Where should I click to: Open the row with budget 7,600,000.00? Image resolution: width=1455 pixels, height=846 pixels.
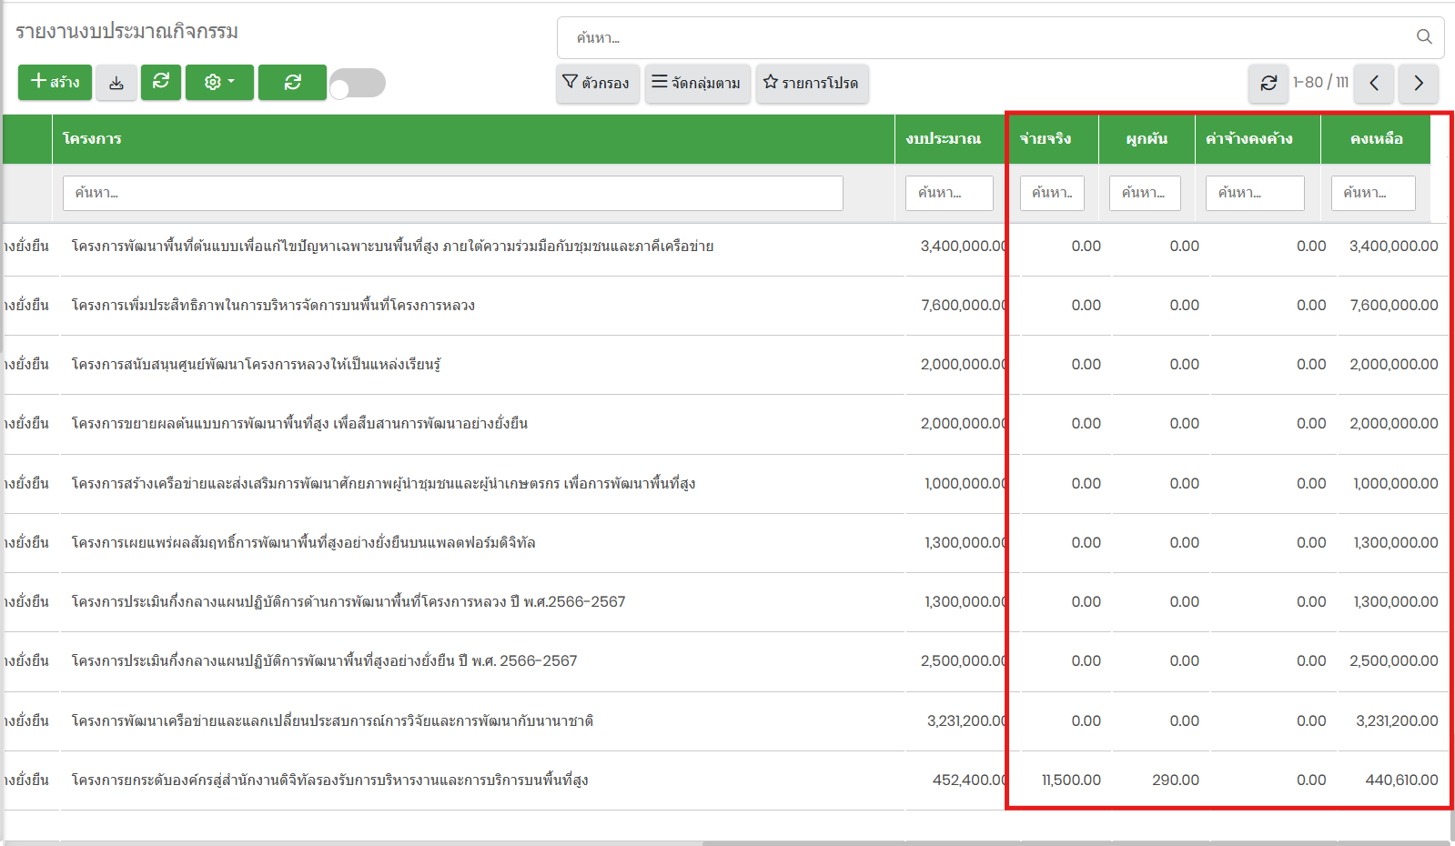273,306
